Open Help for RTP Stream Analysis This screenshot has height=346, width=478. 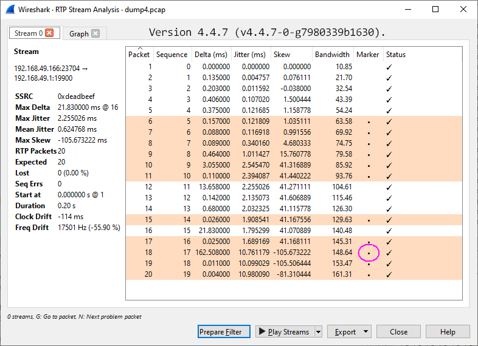point(448,331)
